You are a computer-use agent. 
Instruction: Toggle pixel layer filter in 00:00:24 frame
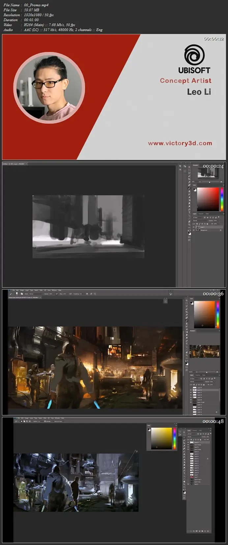(205, 217)
